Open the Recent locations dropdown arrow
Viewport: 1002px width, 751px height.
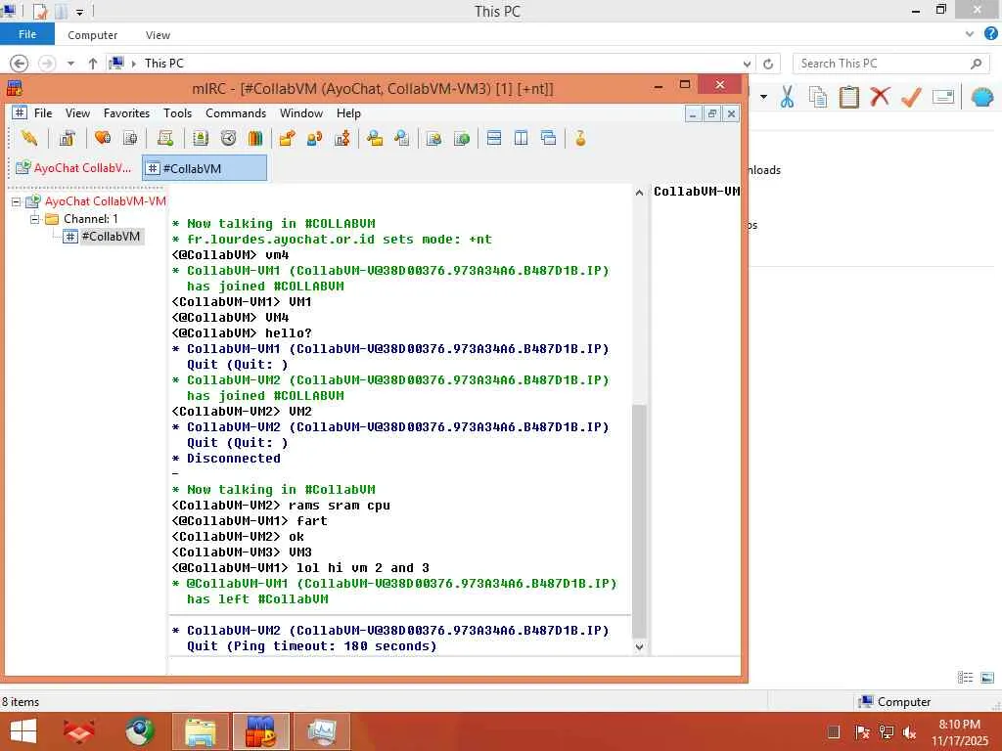pos(70,64)
